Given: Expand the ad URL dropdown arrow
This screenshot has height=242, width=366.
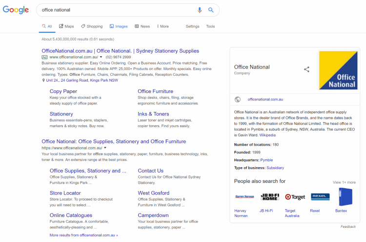Looking at the screenshot, I should click(x=102, y=57).
